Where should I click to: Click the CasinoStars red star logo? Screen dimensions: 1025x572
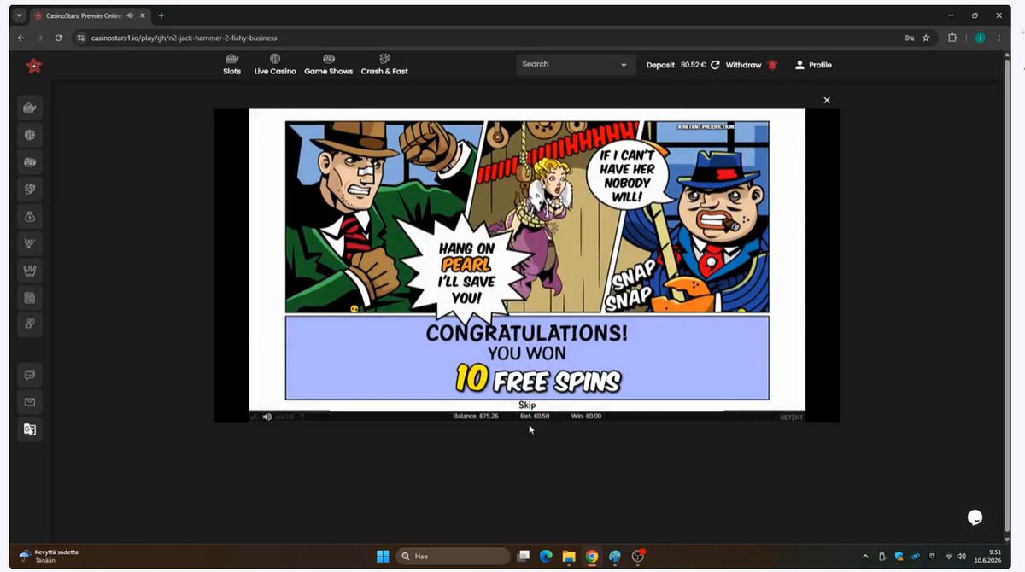33,66
